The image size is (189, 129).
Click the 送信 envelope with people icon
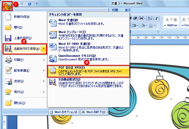tap(8, 81)
